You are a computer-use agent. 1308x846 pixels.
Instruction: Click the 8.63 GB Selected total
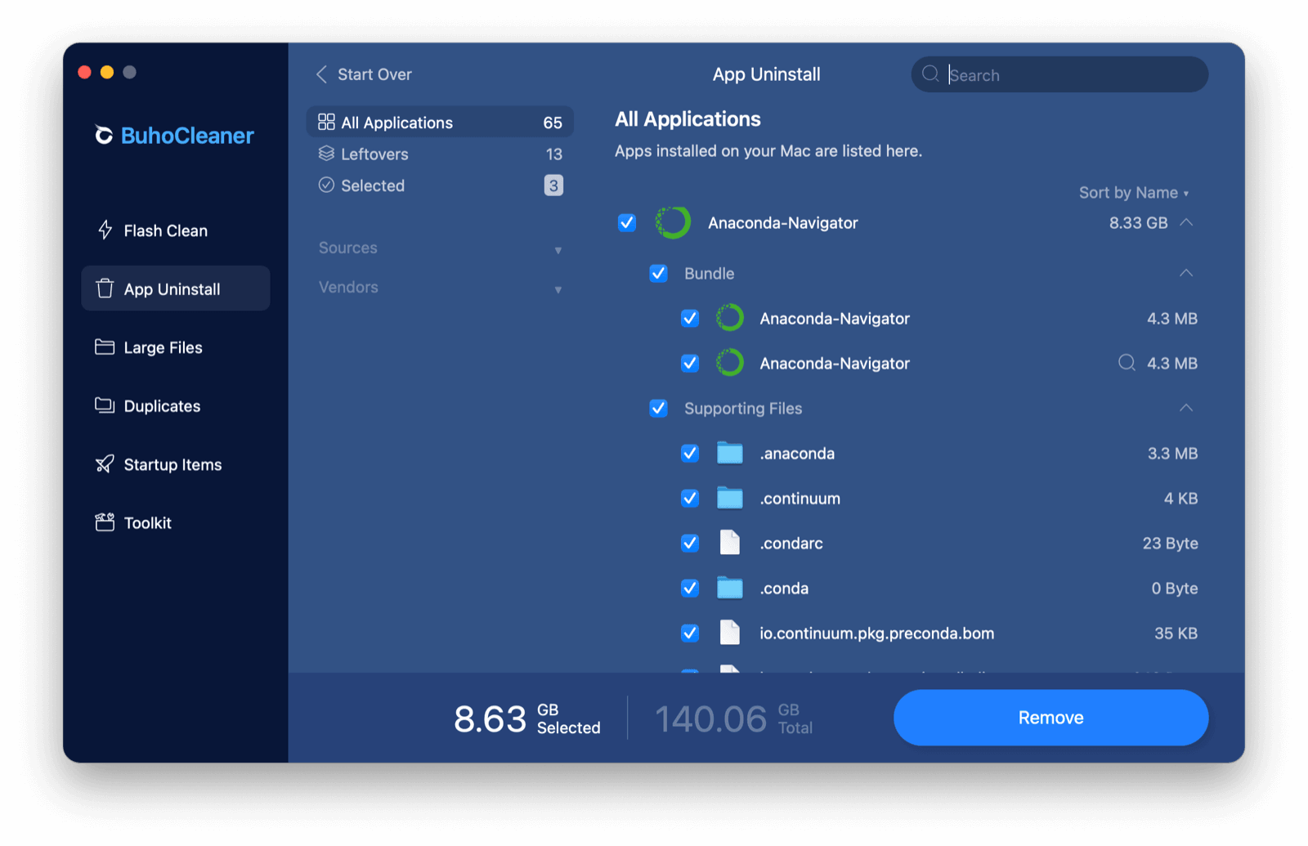point(527,718)
